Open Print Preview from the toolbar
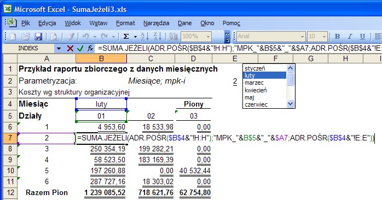This screenshot has width=382, height=200. (54, 37)
